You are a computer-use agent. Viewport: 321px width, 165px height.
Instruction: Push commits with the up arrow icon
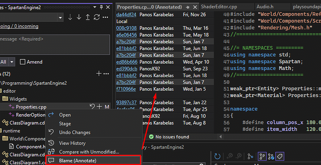87,17
